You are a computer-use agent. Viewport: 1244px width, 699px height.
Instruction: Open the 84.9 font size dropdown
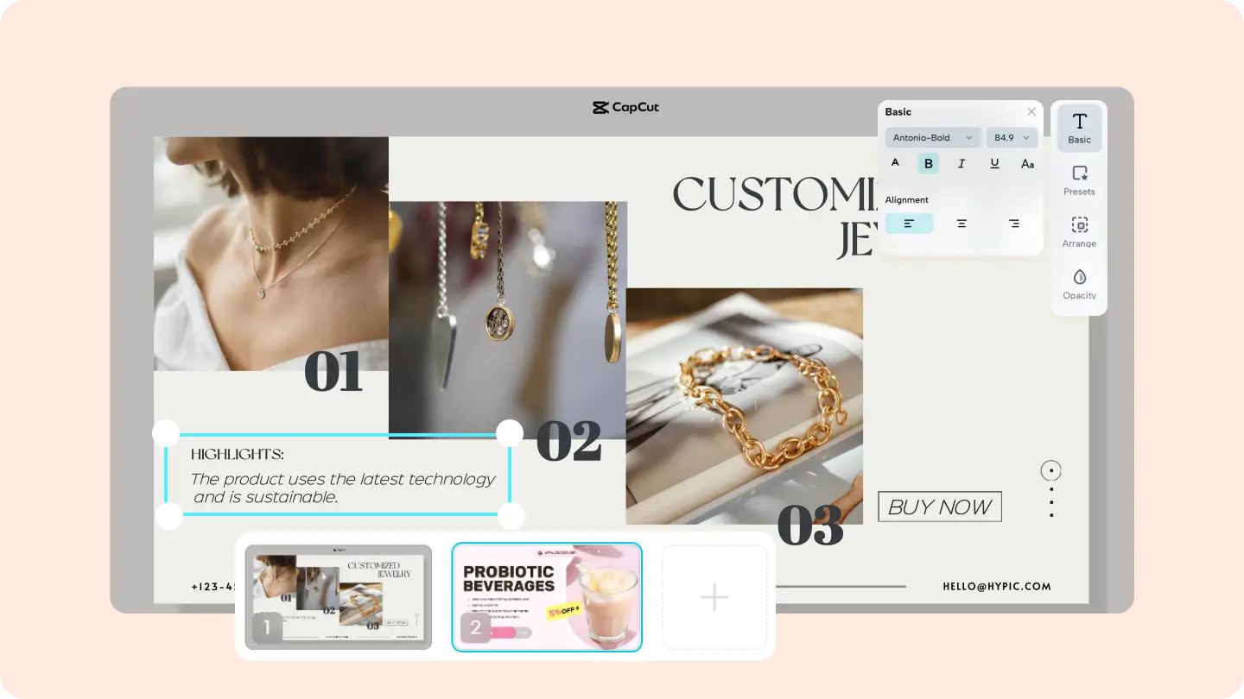click(1012, 137)
